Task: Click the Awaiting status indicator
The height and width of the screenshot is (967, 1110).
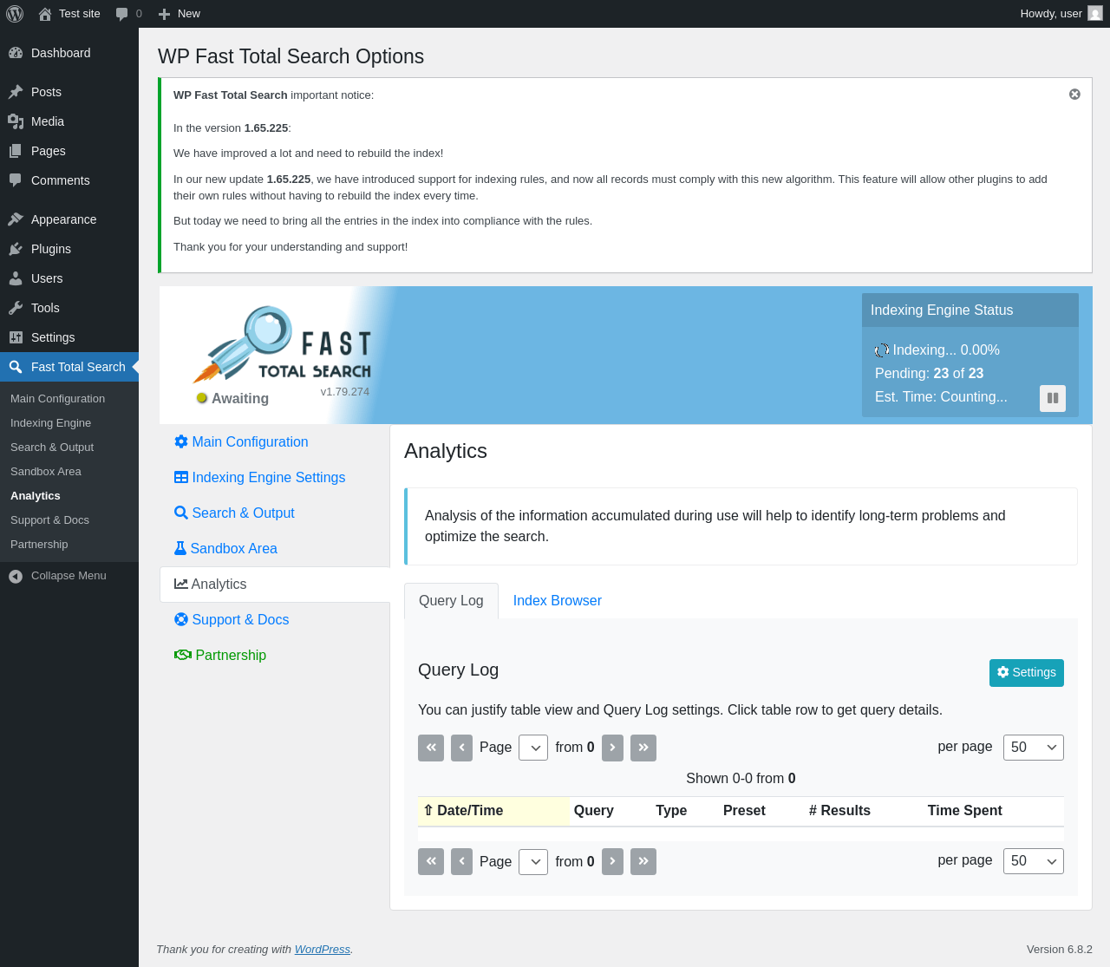Action: click(x=232, y=399)
